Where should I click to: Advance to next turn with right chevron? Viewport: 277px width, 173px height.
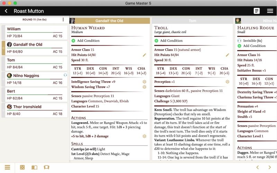(270, 167)
